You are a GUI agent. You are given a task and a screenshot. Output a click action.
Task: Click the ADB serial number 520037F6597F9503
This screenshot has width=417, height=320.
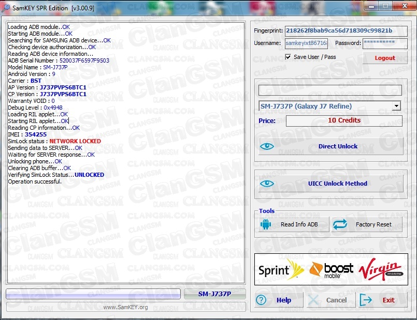tap(84, 60)
